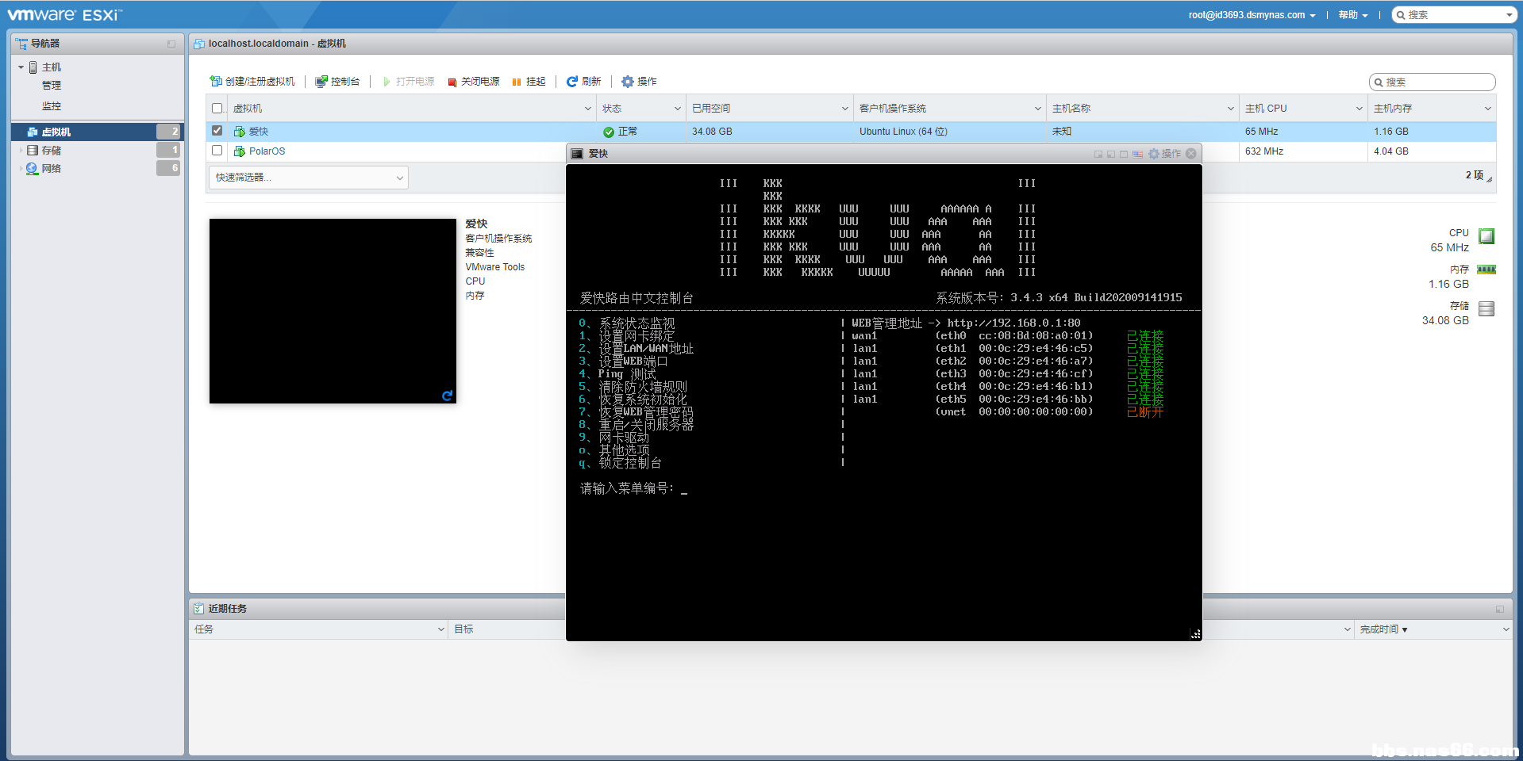Minimize the Navigator (导航器) panel
This screenshot has height=761, width=1523.
171,44
